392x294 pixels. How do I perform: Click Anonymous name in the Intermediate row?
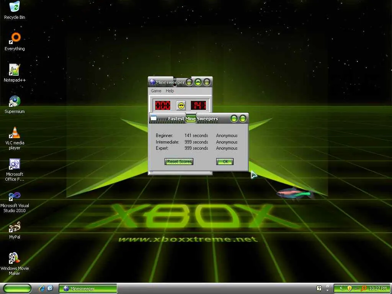[227, 142]
